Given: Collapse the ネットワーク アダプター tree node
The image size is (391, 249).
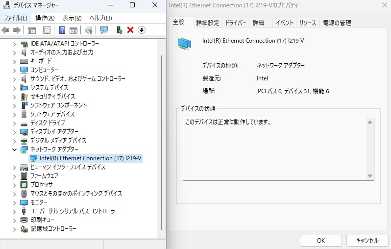Looking at the screenshot, I should 15,149.
